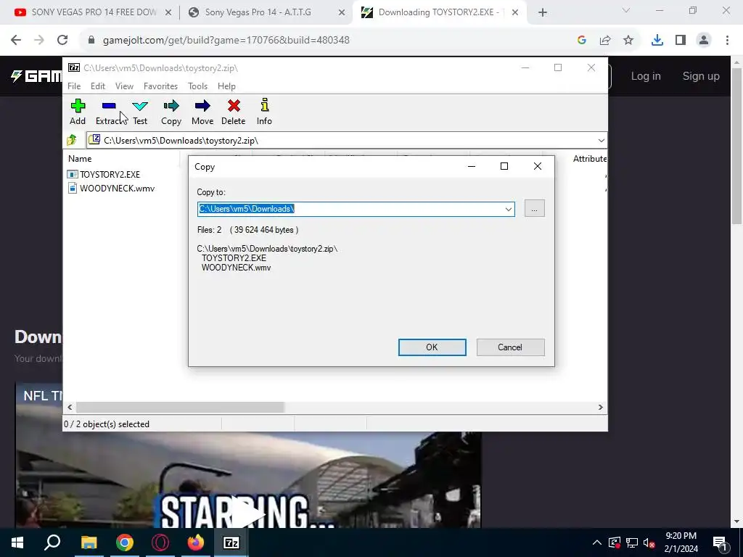Click the Delete toolbar icon
Screen dimensions: 743x557
coord(234,112)
